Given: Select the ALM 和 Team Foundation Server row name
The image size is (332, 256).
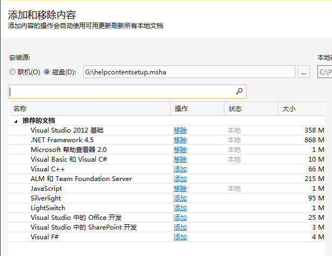Looking at the screenshot, I should pyautogui.click(x=81, y=179).
